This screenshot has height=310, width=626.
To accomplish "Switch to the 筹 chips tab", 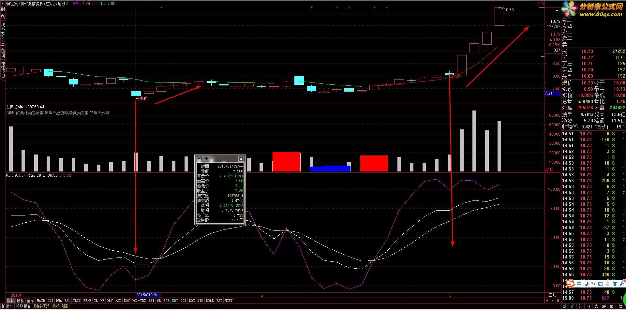I will pos(620,306).
